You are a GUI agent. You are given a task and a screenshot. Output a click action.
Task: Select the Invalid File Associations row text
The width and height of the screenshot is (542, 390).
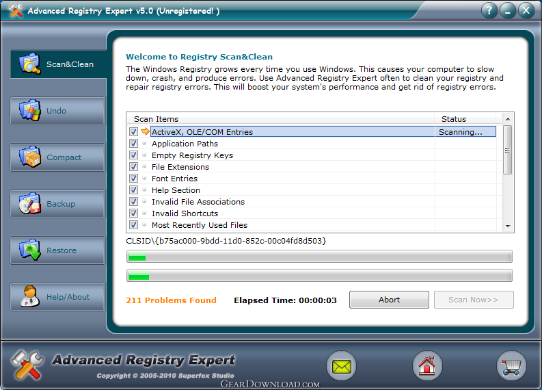(x=198, y=202)
